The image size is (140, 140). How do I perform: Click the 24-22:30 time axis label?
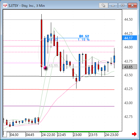click(x=48, y=135)
